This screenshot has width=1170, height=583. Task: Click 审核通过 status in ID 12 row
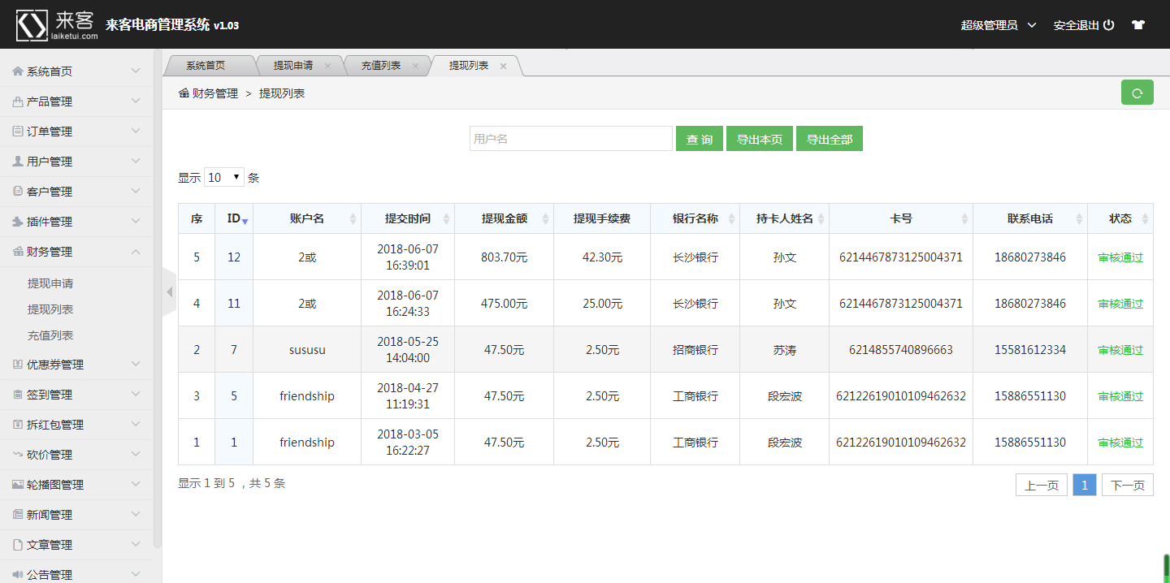[x=1120, y=257]
